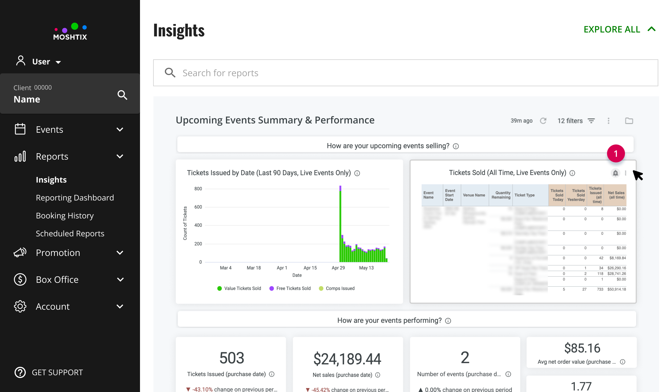672x392 pixels.
Task: Click the Search for reports field
Action: pyautogui.click(x=405, y=73)
